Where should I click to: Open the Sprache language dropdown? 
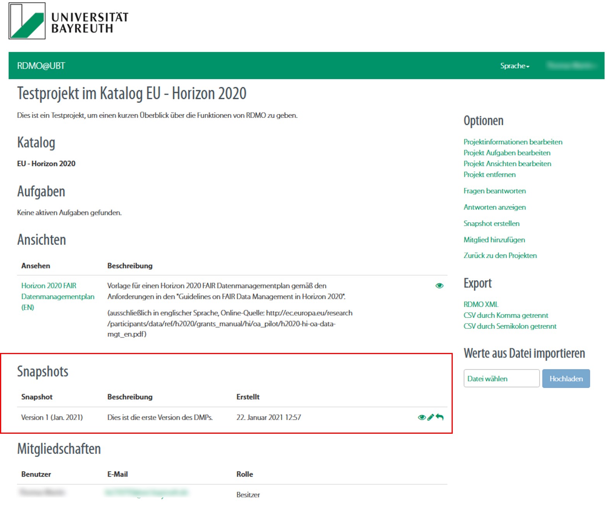(515, 66)
